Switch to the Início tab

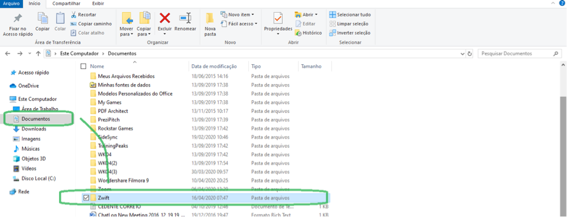[35, 4]
